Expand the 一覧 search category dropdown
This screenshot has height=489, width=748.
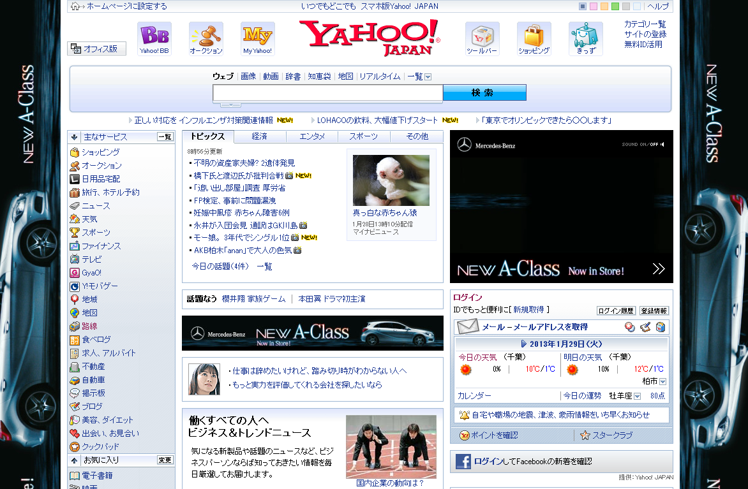[428, 77]
